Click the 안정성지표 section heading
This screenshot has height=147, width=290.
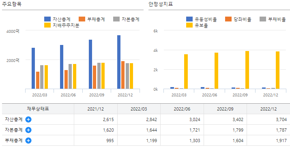161,4
